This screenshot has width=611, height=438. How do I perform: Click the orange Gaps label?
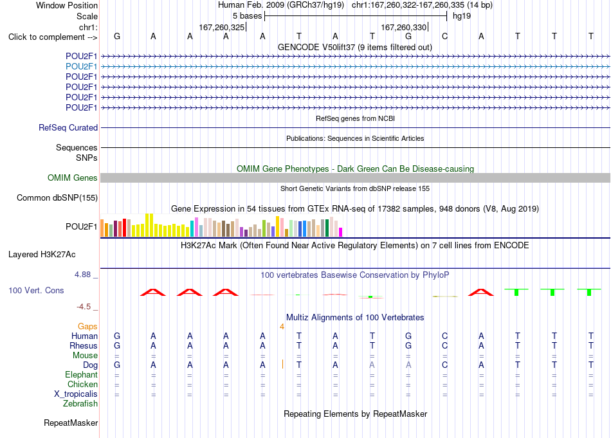click(87, 327)
